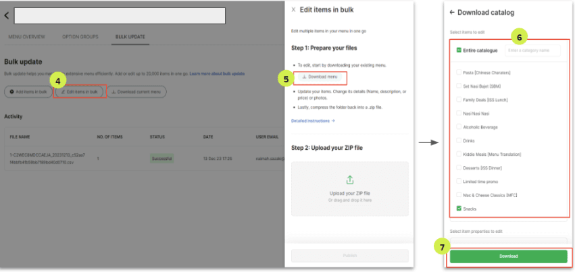Image resolution: width=575 pixels, height=272 pixels.
Task: Open Edit items in bulk
Action: [79, 92]
